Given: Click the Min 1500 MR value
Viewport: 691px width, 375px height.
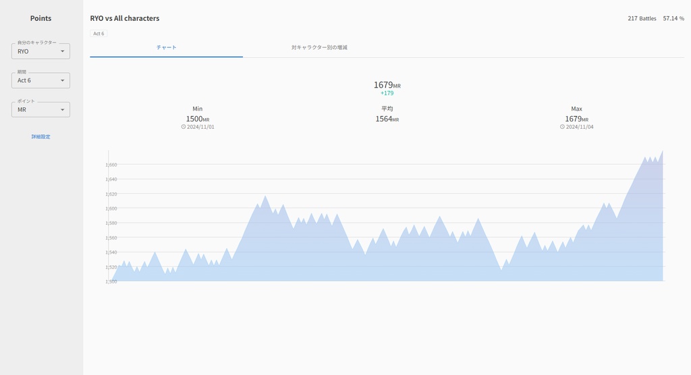Looking at the screenshot, I should [198, 119].
